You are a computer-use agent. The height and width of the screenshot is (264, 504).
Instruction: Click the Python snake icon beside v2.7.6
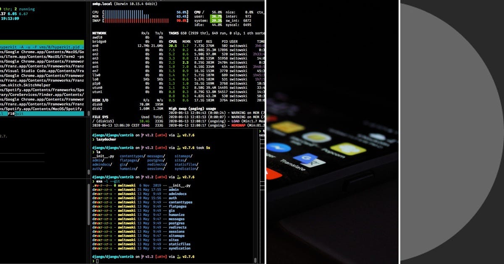[x=178, y=135]
